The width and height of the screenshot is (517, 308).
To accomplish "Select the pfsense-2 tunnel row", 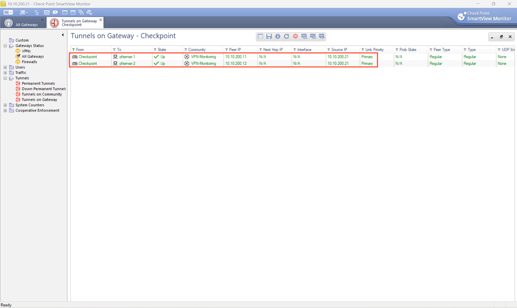I will [x=292, y=63].
